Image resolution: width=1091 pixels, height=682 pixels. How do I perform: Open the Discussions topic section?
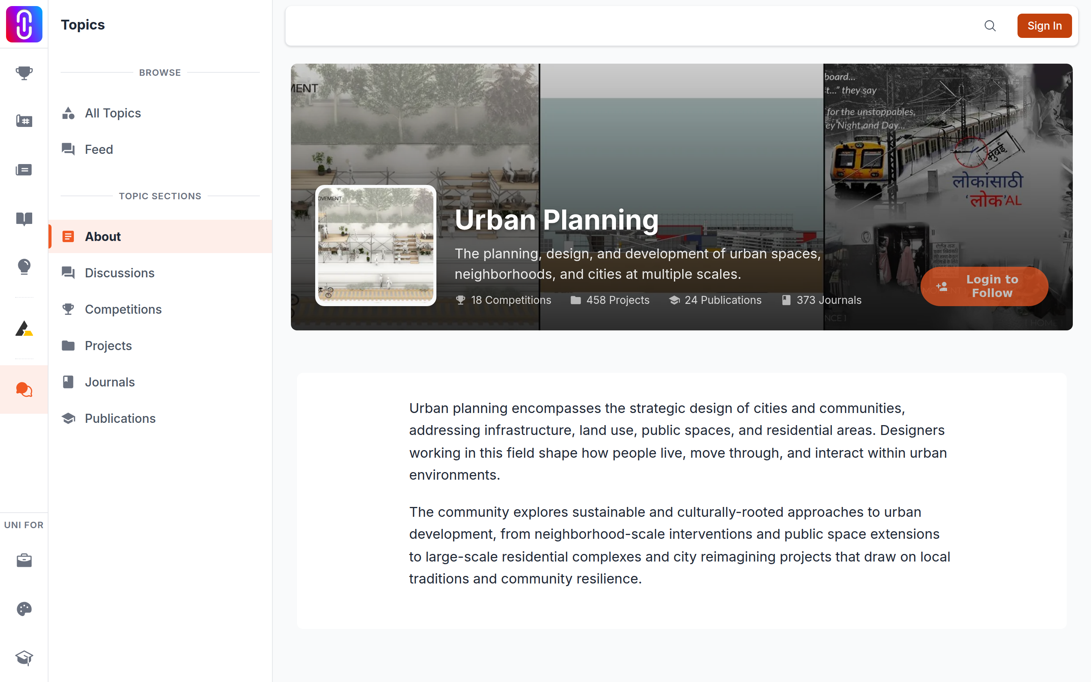(x=160, y=273)
